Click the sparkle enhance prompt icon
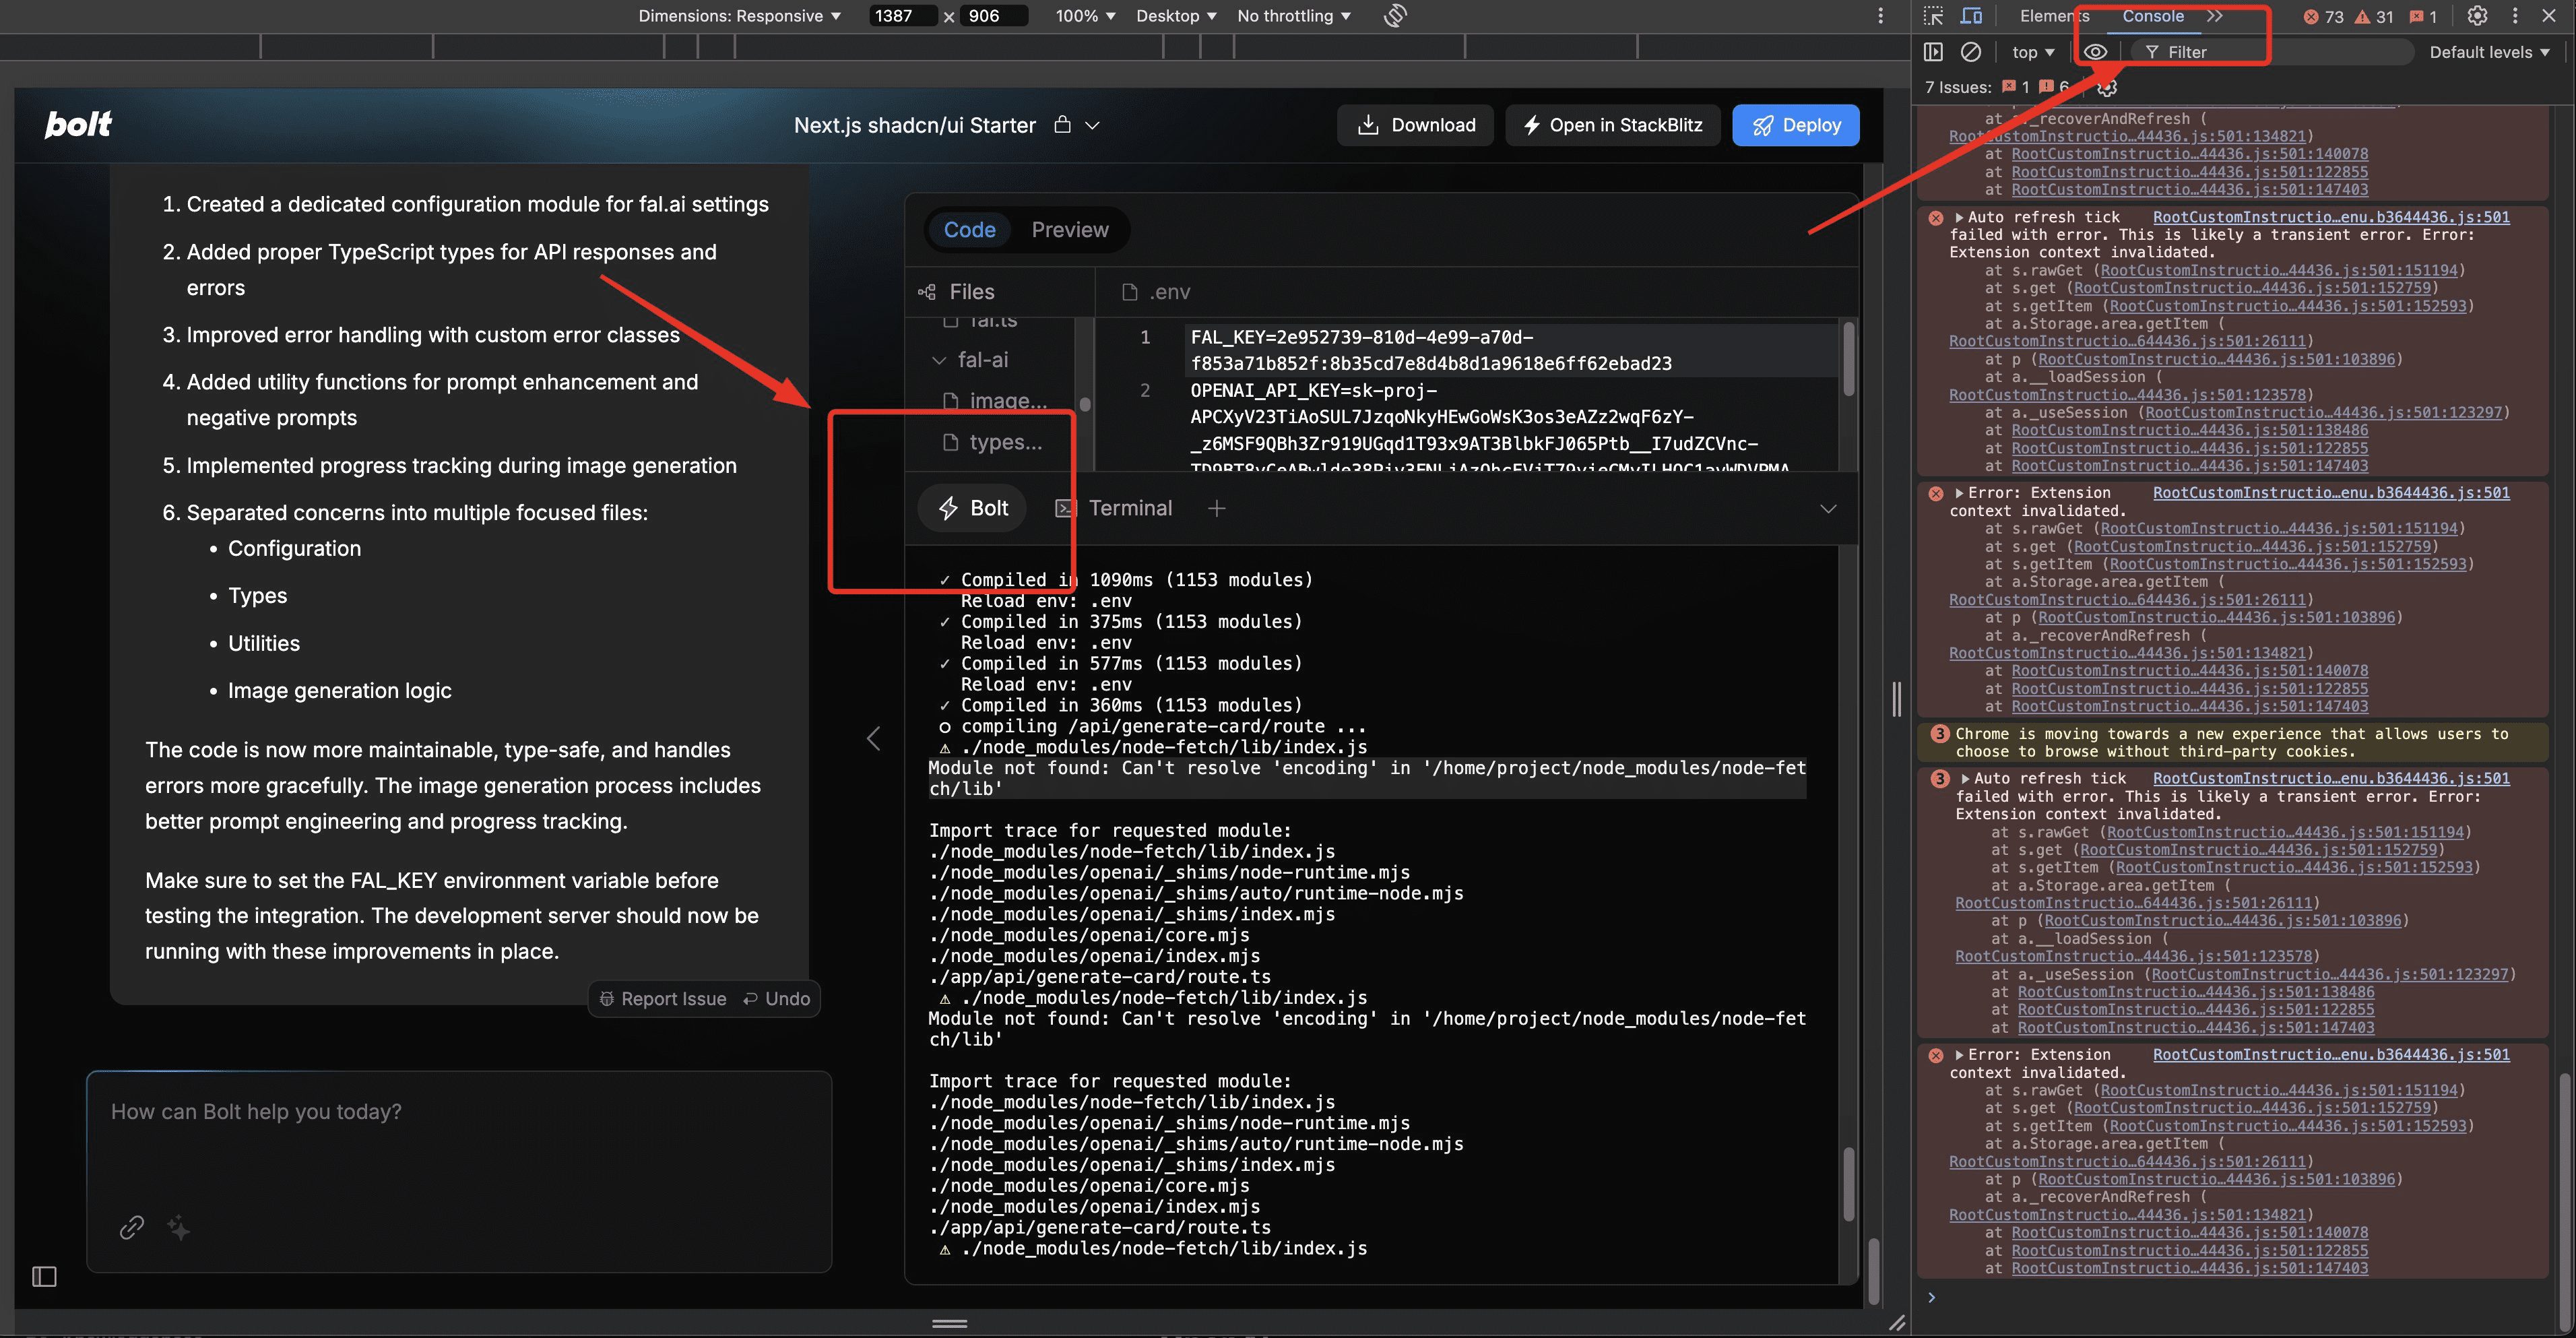Viewport: 2576px width, 1338px height. (179, 1227)
